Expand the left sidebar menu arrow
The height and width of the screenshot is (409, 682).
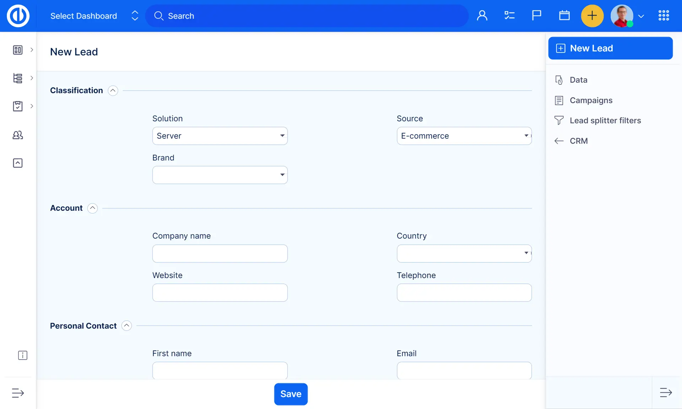[18, 393]
